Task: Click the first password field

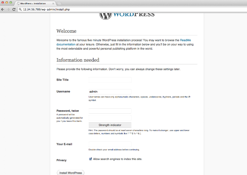Action: click(x=110, y=111)
